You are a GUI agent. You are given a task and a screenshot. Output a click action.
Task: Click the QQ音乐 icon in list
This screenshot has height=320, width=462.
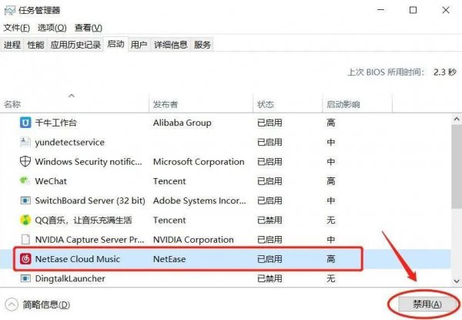(x=25, y=220)
